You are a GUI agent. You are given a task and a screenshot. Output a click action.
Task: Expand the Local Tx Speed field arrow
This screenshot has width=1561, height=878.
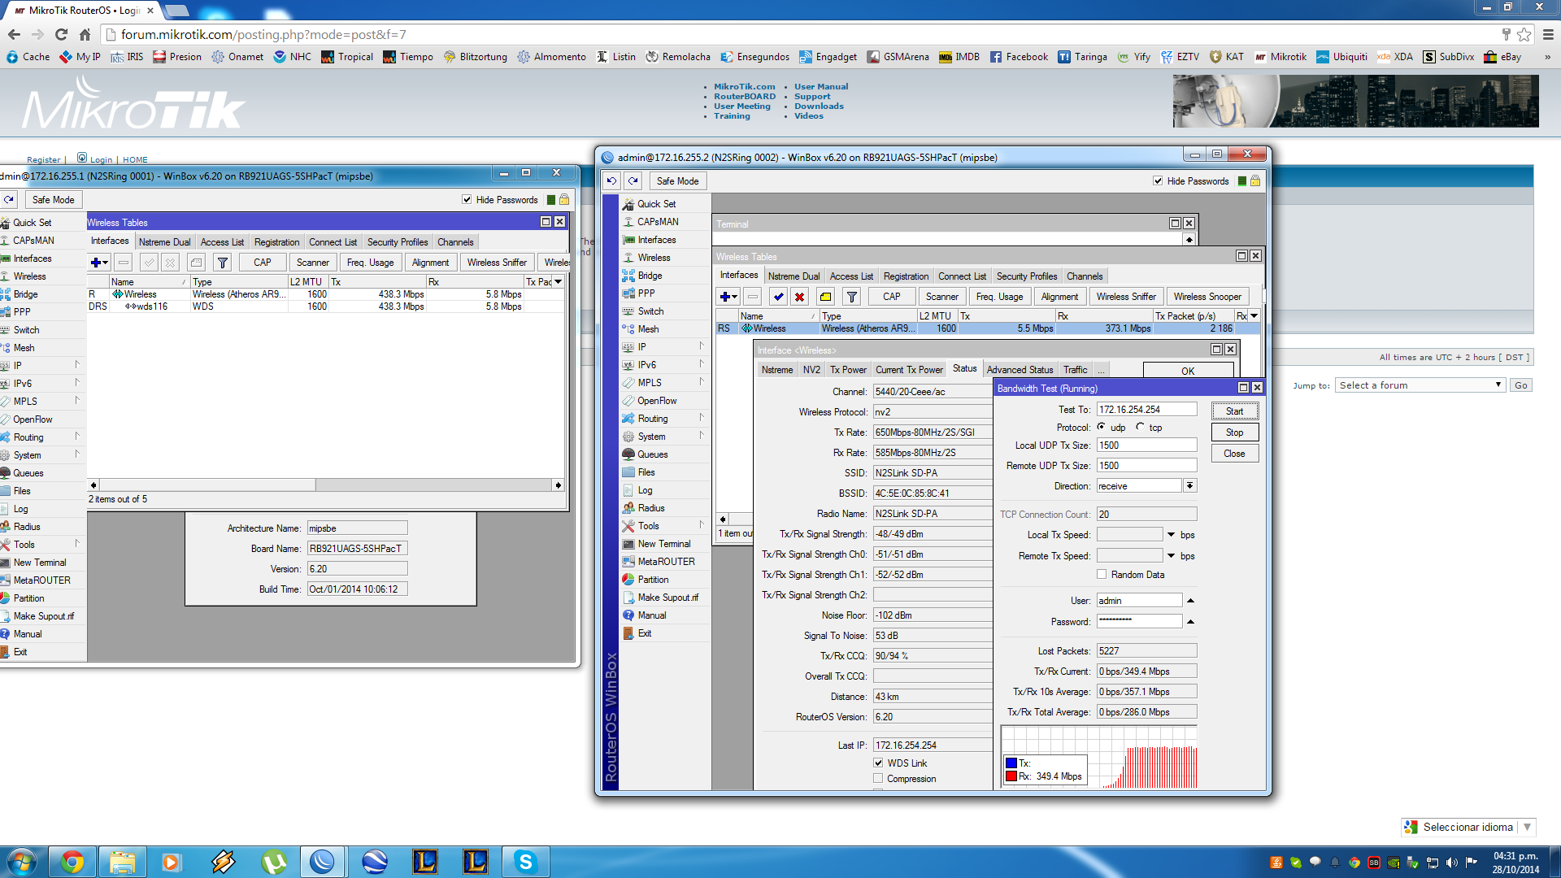(x=1171, y=535)
